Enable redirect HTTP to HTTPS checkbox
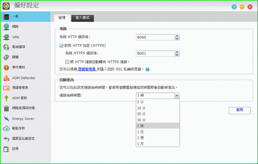Screen dimensions: 258x164 (x=67, y=62)
